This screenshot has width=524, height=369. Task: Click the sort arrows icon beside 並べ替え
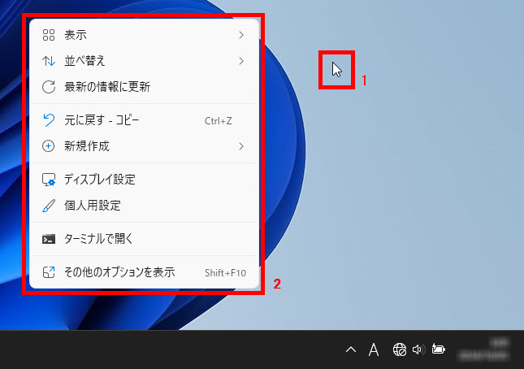tap(48, 61)
